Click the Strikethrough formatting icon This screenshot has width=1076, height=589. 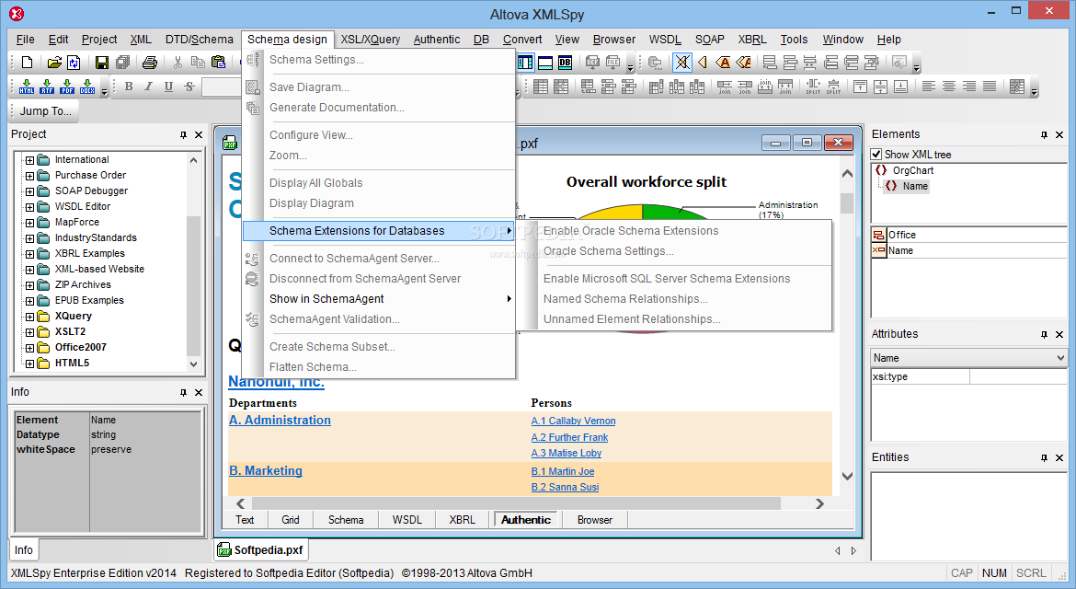pyautogui.click(x=189, y=87)
